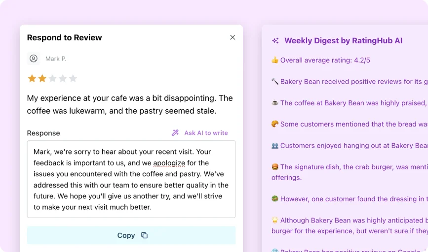Click the third rating star
The height and width of the screenshot is (252, 428).
pyautogui.click(x=53, y=78)
